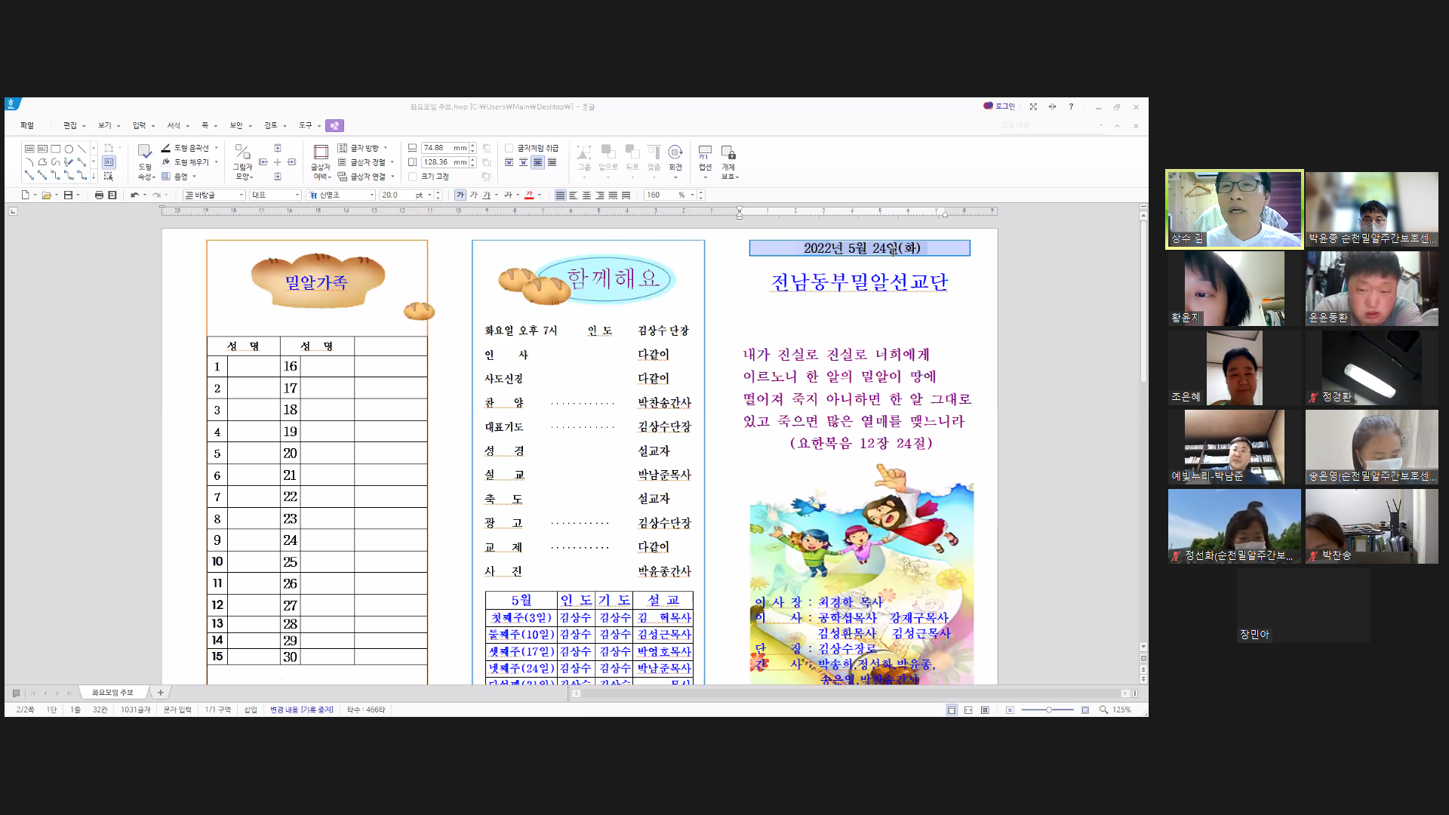1449x815 pixels.
Task: Add a new tab with plus button
Action: (x=160, y=692)
